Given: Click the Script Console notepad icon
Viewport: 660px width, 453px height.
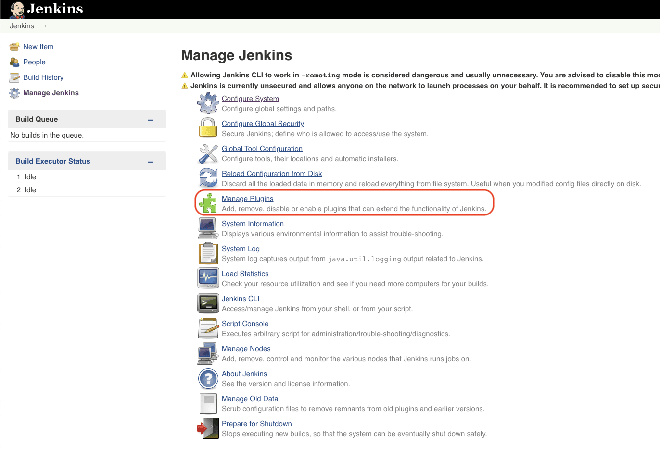Looking at the screenshot, I should tap(208, 328).
